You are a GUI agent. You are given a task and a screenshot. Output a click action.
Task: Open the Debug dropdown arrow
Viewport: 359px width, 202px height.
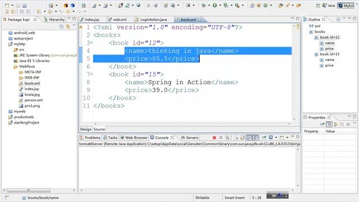(x=209, y=6)
